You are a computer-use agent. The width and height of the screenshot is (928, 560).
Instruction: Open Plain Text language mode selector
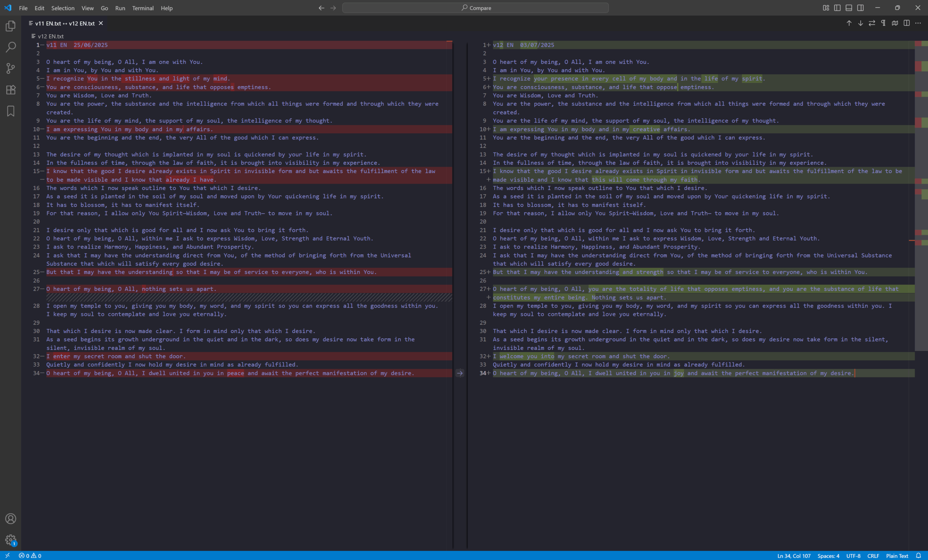pos(897,556)
